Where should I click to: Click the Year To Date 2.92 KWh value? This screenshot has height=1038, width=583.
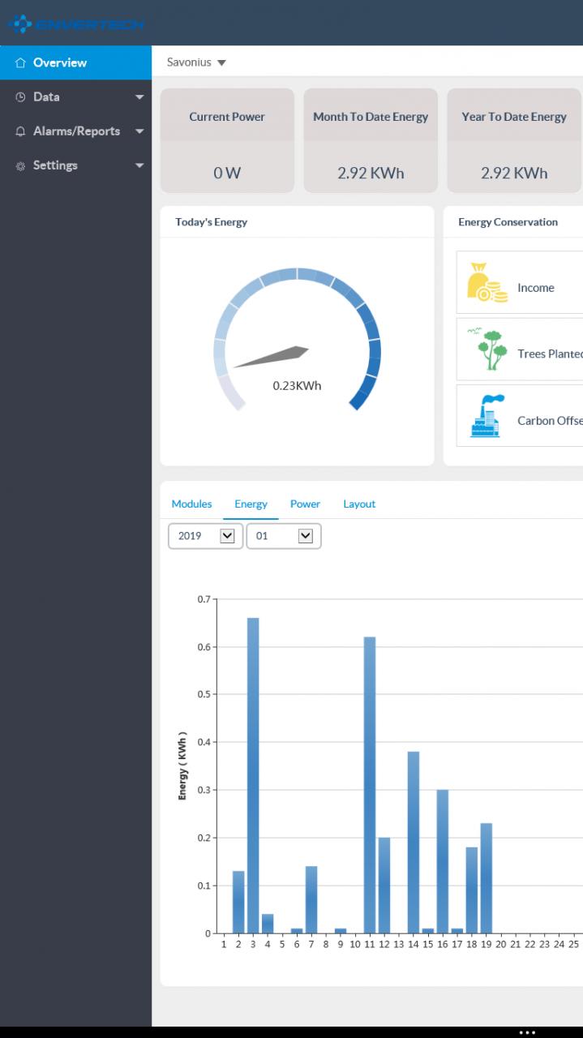[514, 173]
